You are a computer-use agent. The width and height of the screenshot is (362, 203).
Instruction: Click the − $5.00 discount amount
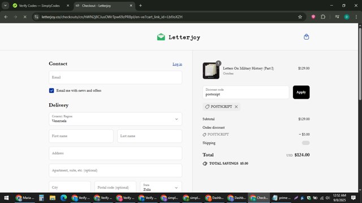pos(304,134)
